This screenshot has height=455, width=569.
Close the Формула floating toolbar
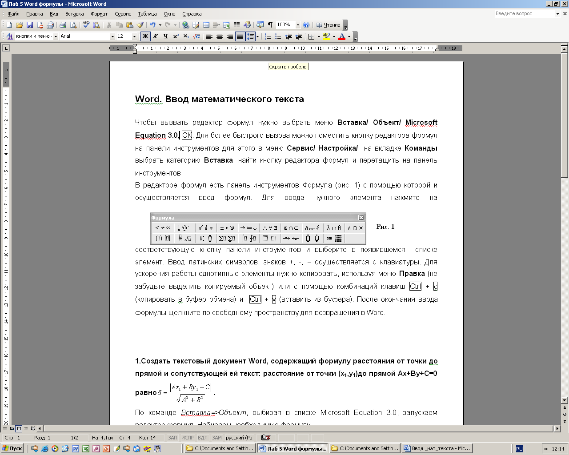361,217
